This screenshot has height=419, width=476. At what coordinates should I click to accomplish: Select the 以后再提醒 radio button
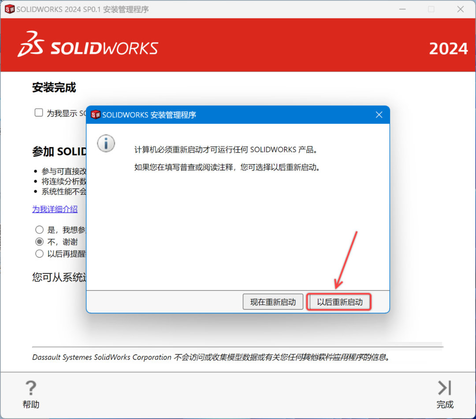pyautogui.click(x=39, y=254)
